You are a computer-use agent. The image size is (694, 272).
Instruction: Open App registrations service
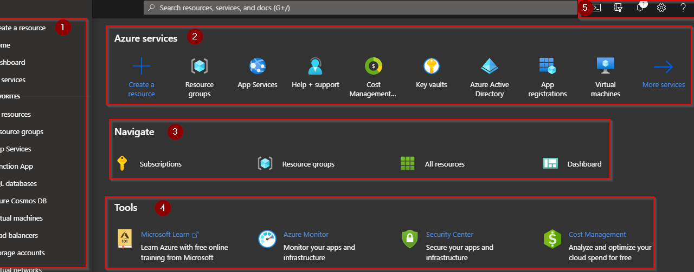point(547,67)
